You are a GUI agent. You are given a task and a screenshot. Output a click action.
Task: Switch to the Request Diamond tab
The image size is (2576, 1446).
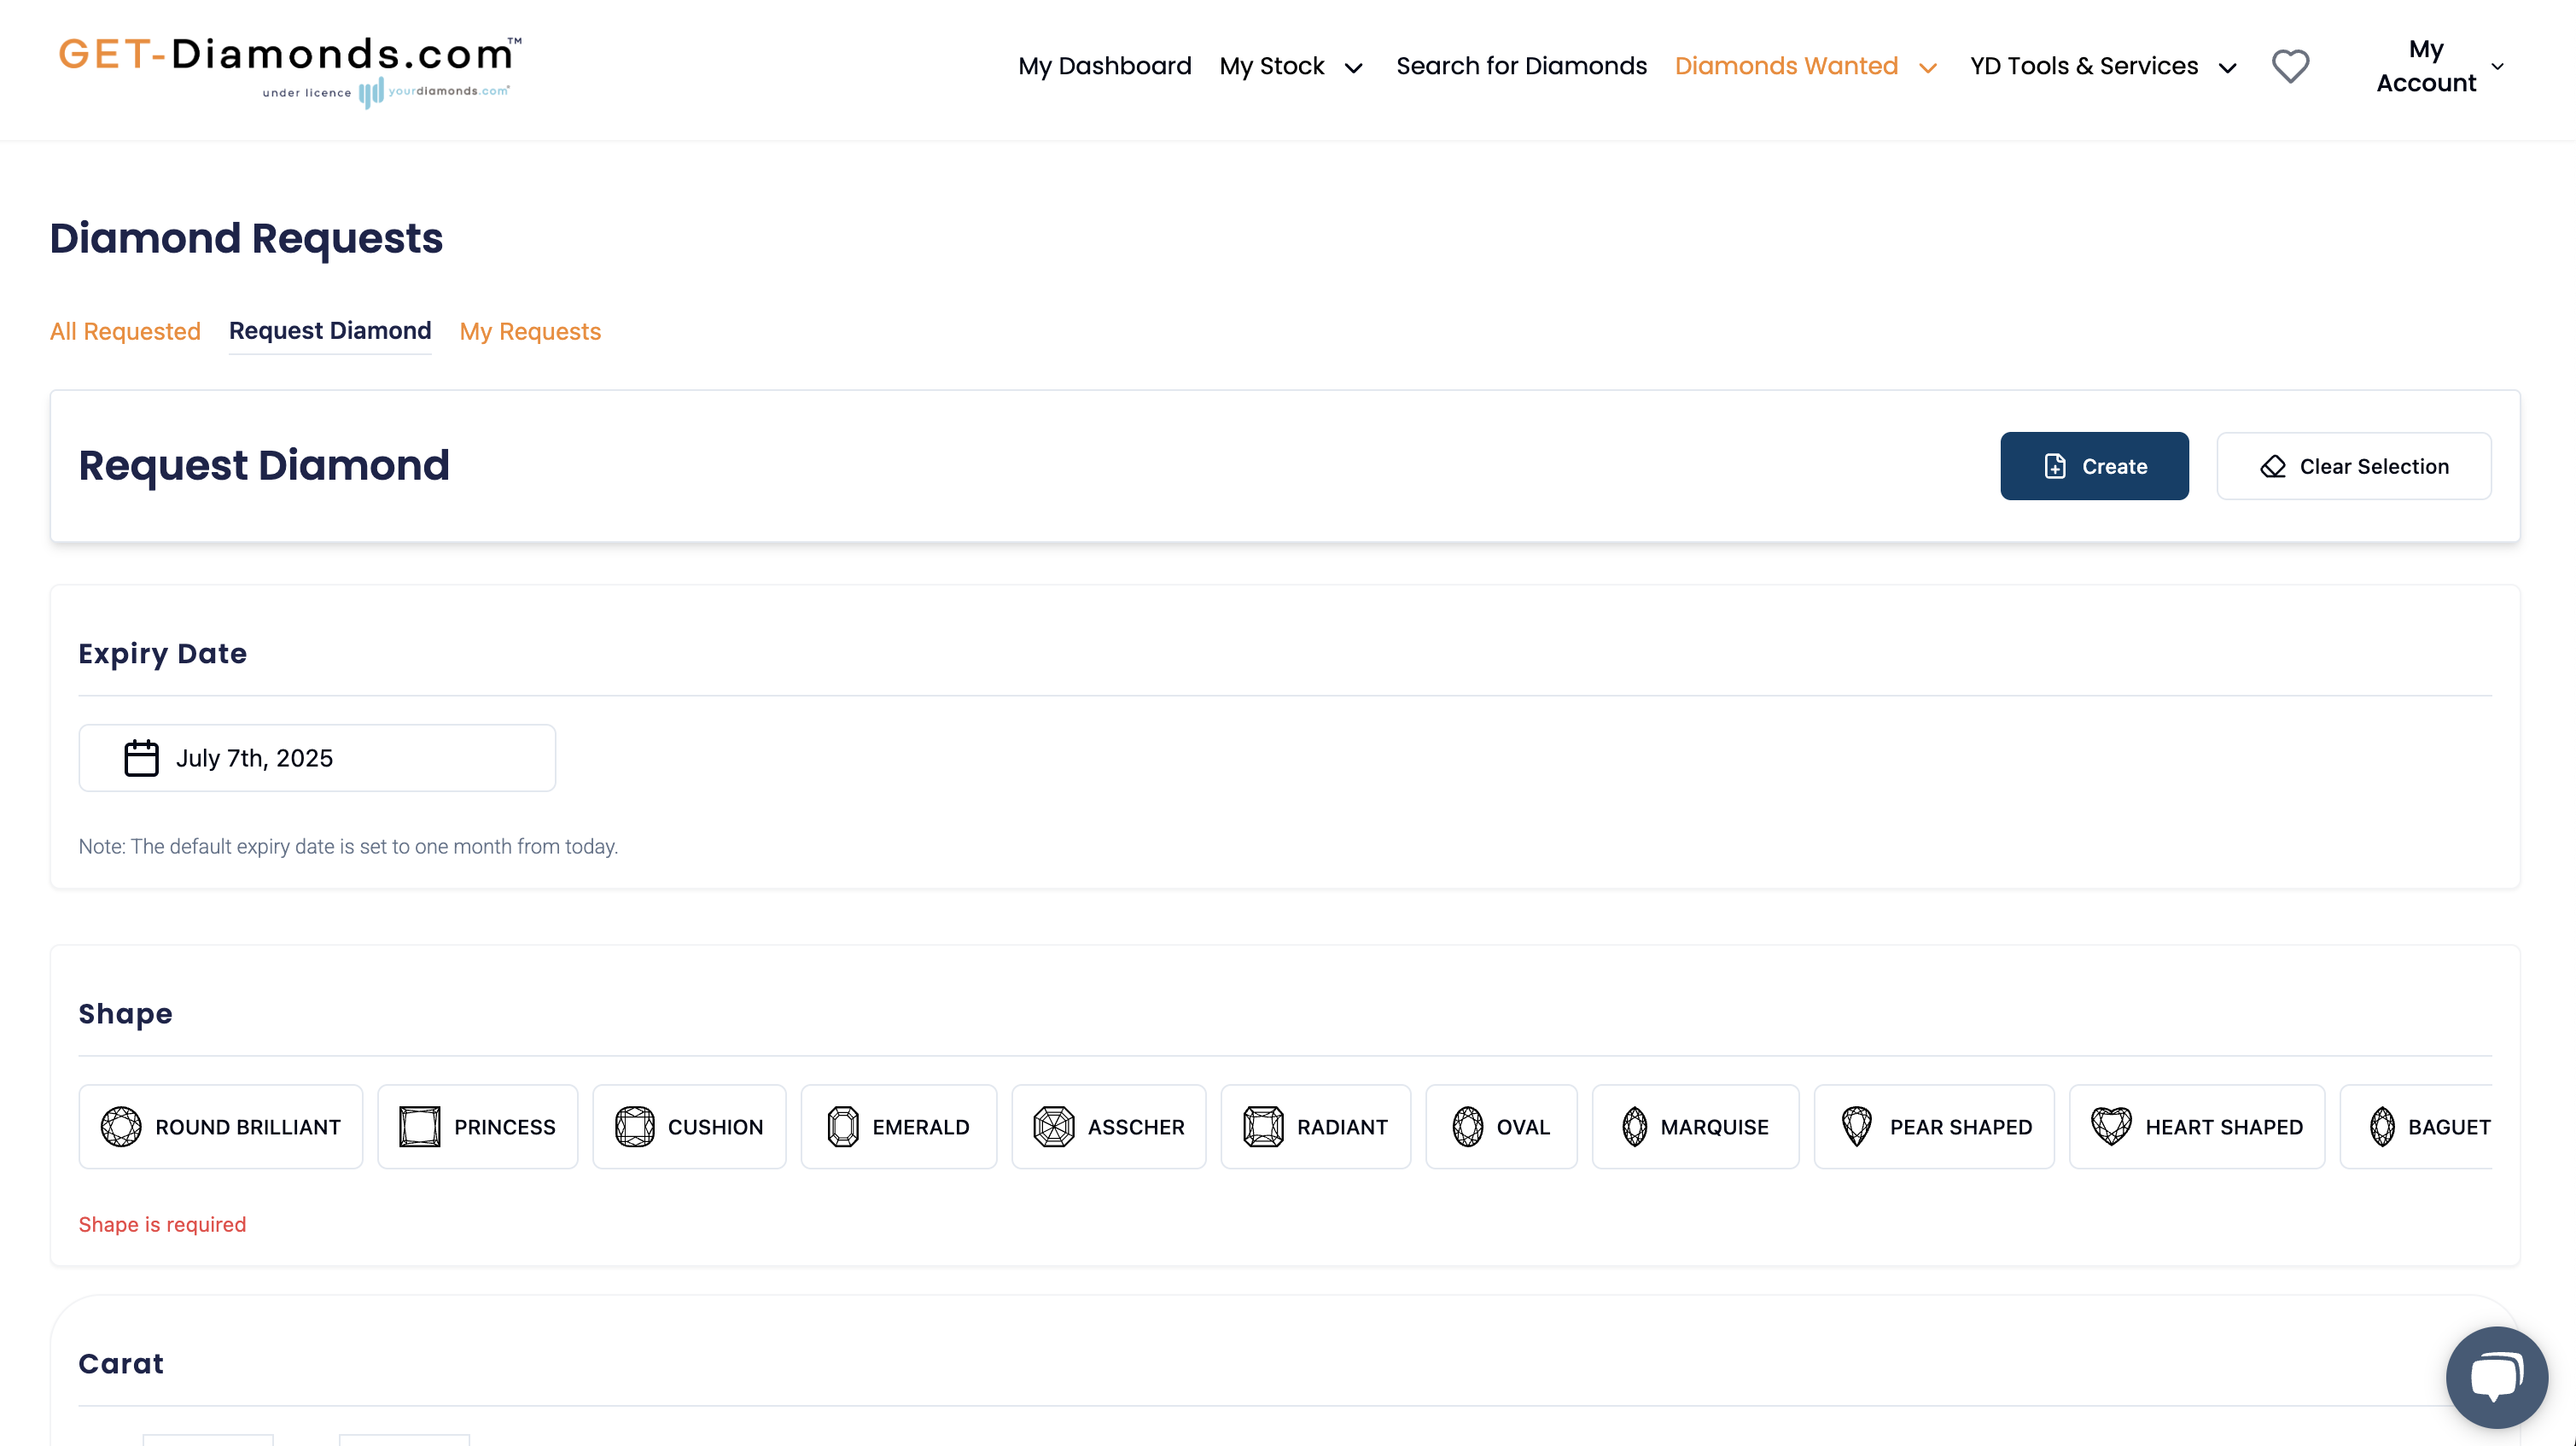point(330,331)
